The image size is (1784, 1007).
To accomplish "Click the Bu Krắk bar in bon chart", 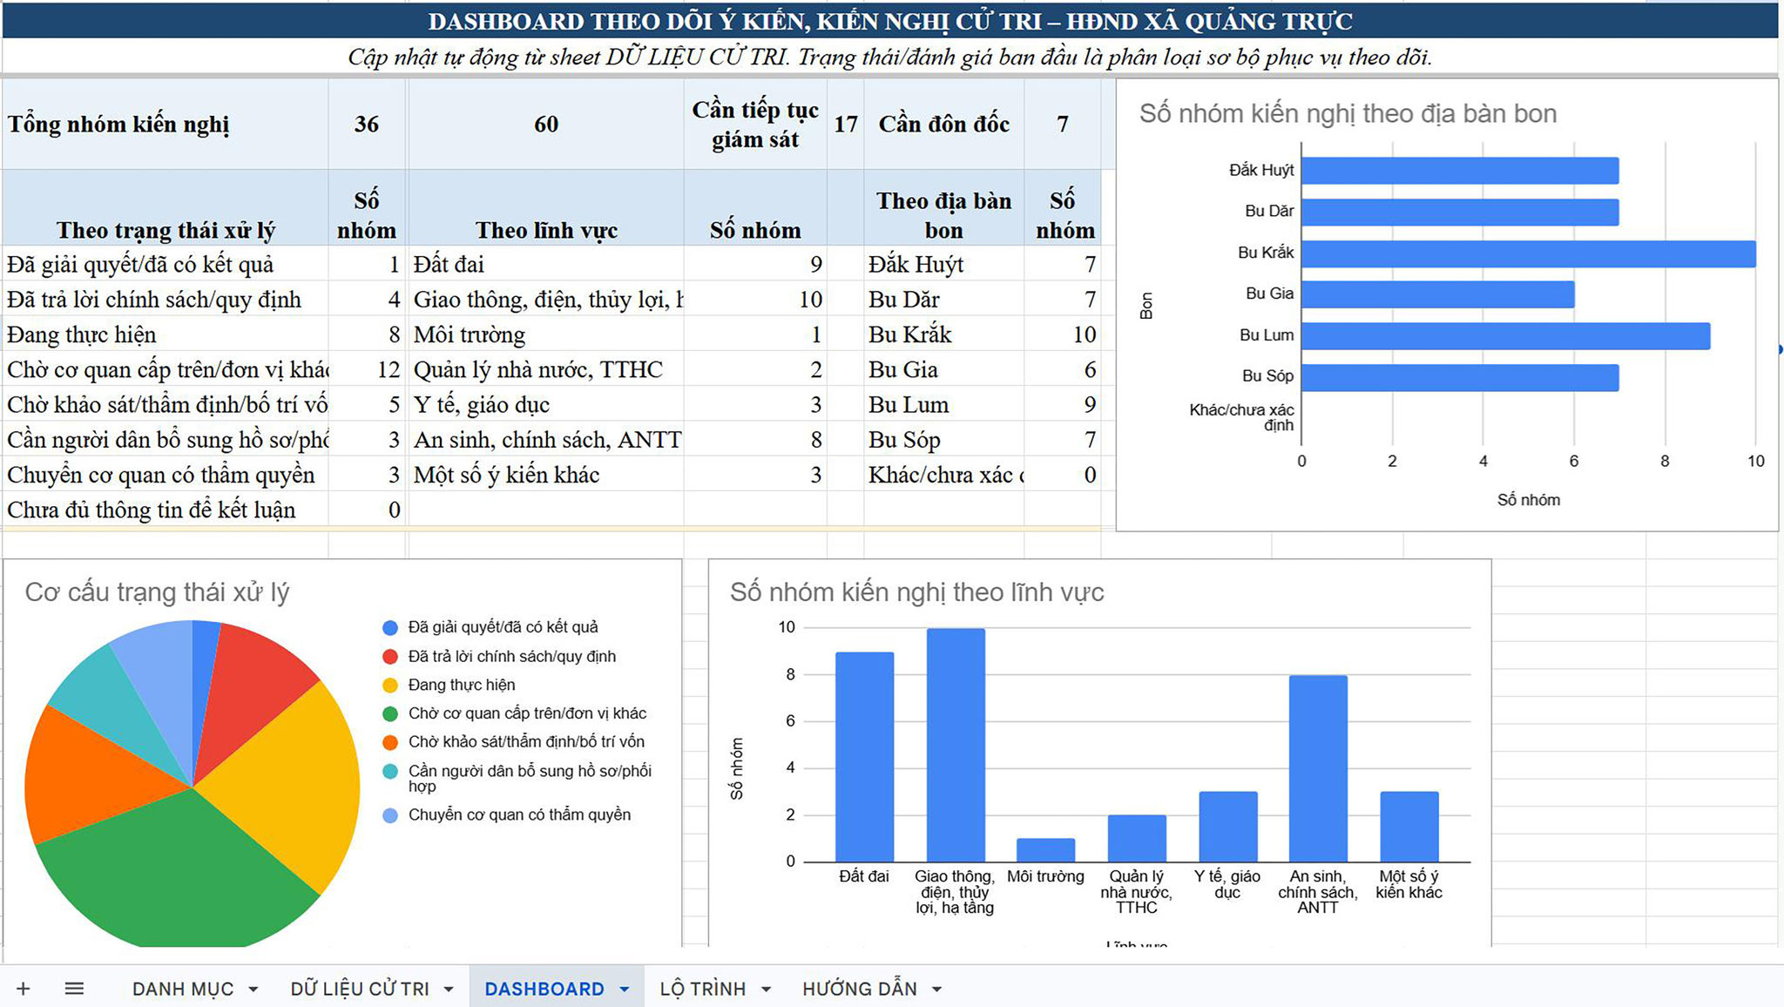I will tap(1529, 253).
